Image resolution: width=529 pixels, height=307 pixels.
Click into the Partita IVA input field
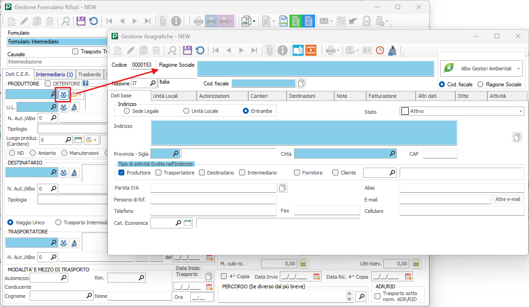coord(213,188)
